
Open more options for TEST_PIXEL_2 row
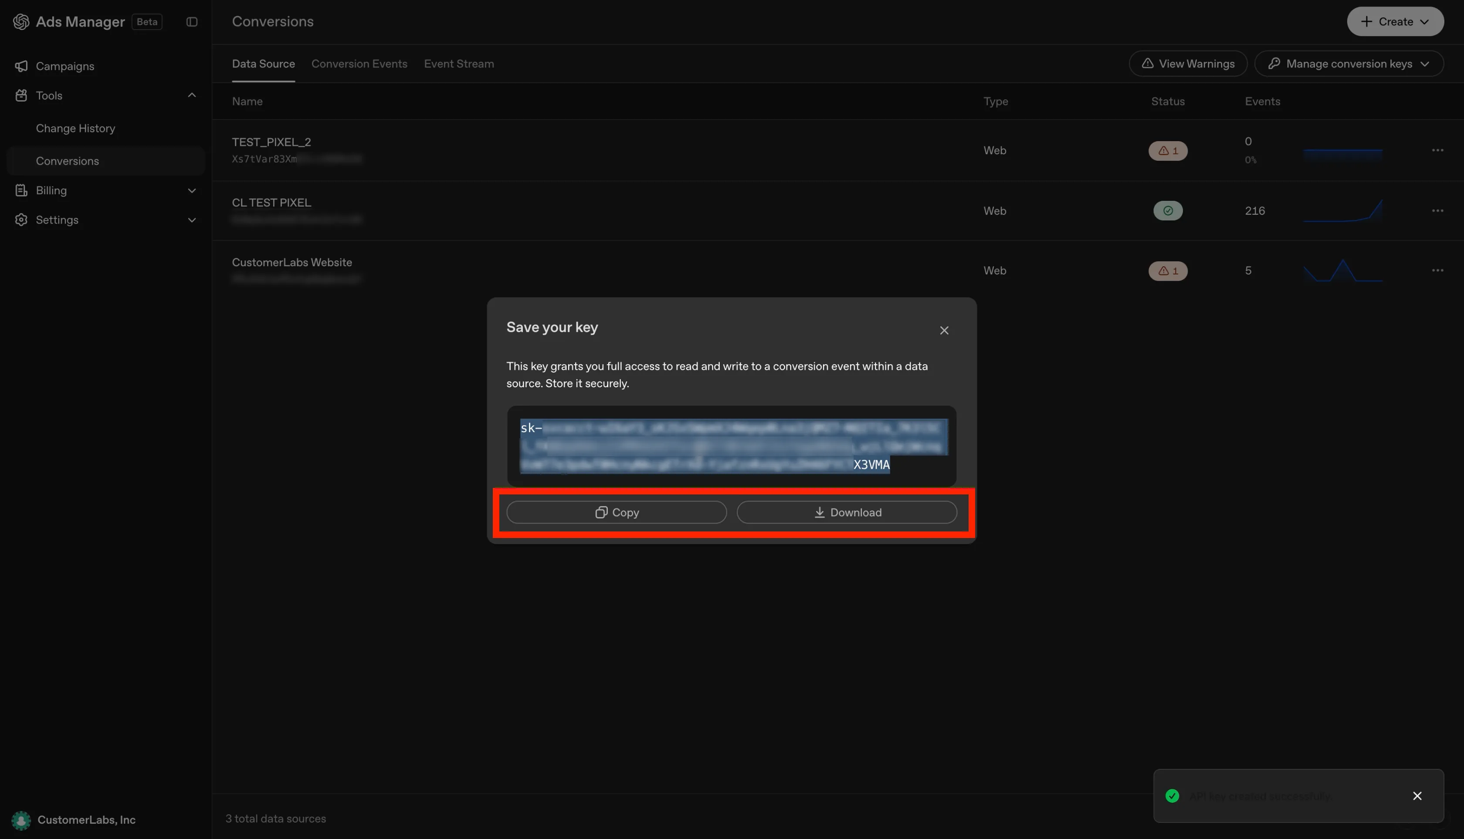(1437, 150)
